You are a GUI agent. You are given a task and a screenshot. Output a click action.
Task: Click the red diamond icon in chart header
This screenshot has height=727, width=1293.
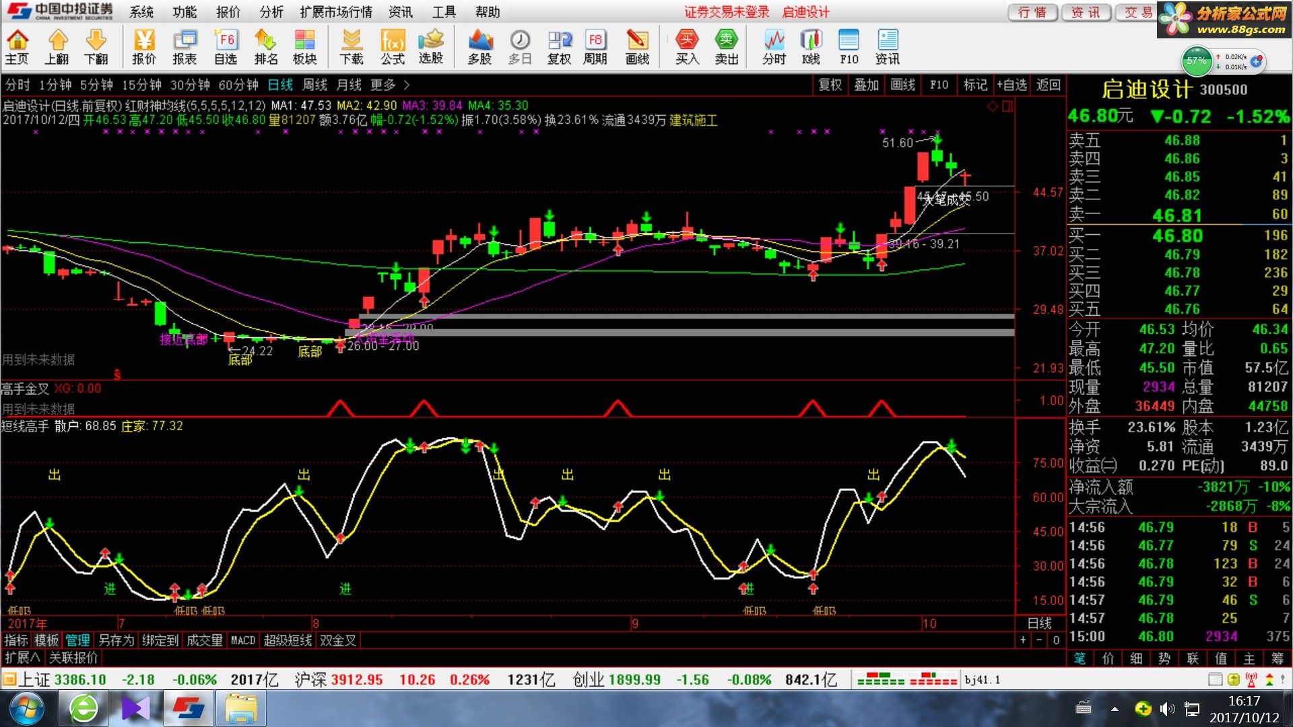pyautogui.click(x=993, y=106)
